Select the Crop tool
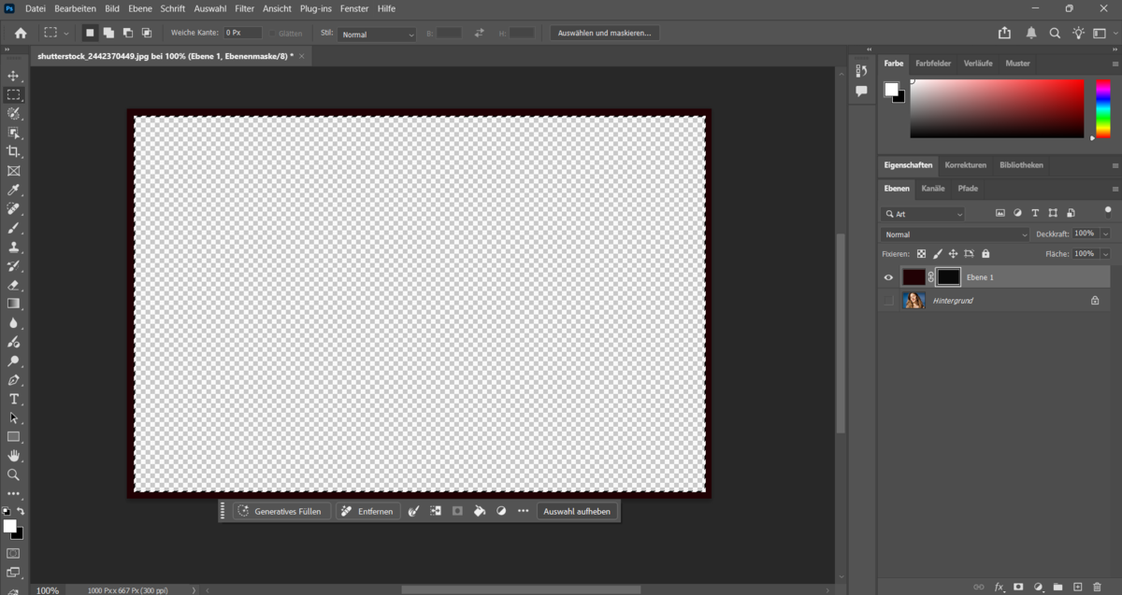The image size is (1122, 595). (x=13, y=151)
